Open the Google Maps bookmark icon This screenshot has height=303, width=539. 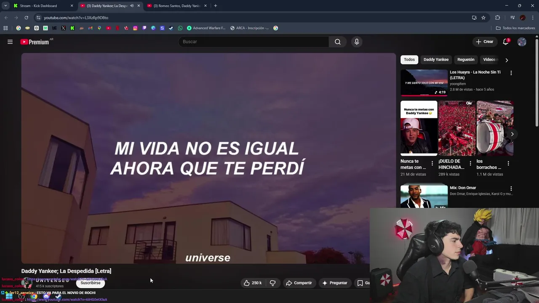(x=99, y=28)
